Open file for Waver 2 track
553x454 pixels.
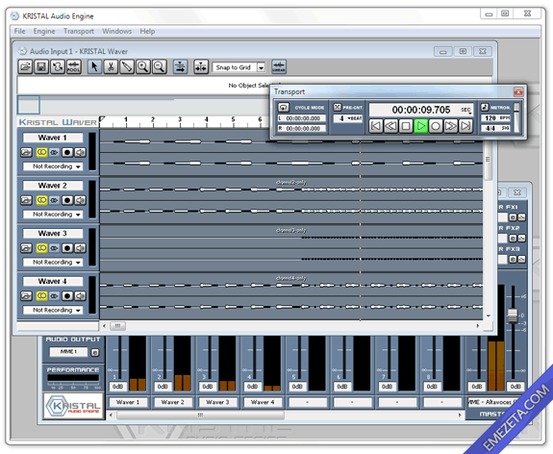click(26, 200)
